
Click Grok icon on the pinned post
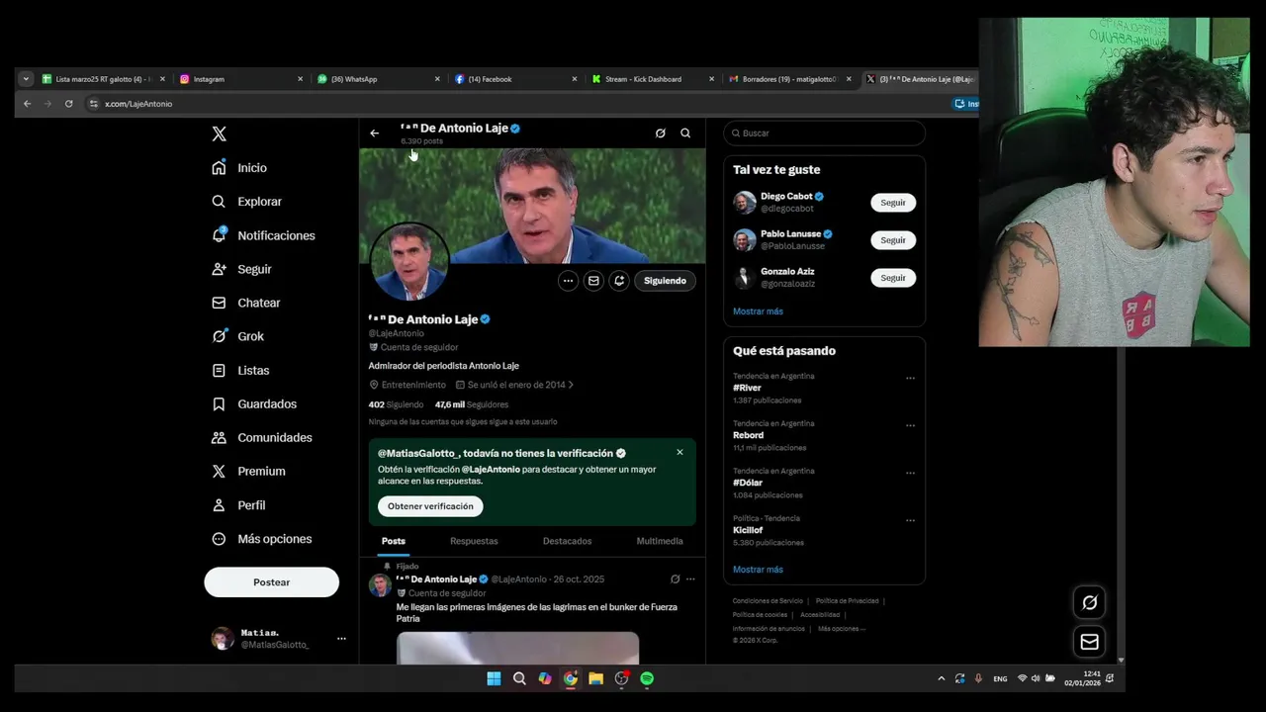pos(676,579)
